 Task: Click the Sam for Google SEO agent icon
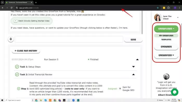pyautogui.click(x=120, y=89)
